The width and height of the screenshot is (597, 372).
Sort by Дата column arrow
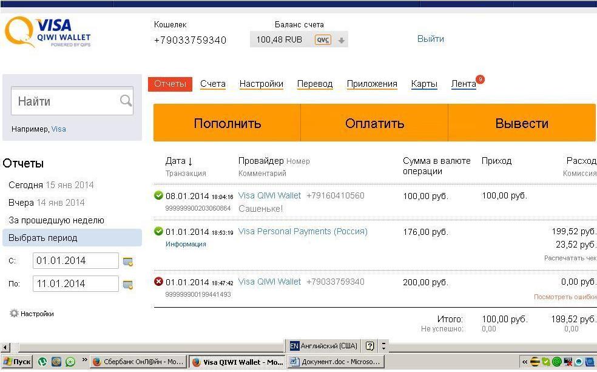(x=190, y=161)
